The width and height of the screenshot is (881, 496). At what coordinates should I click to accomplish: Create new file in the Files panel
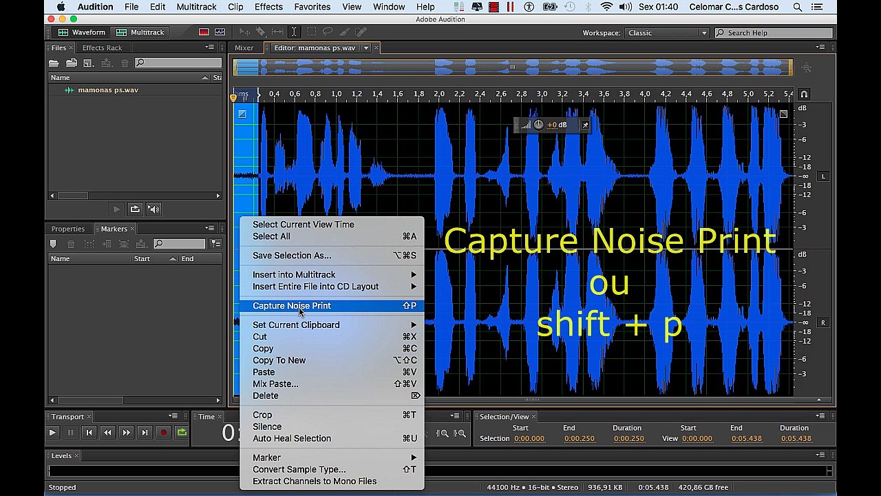[88, 63]
